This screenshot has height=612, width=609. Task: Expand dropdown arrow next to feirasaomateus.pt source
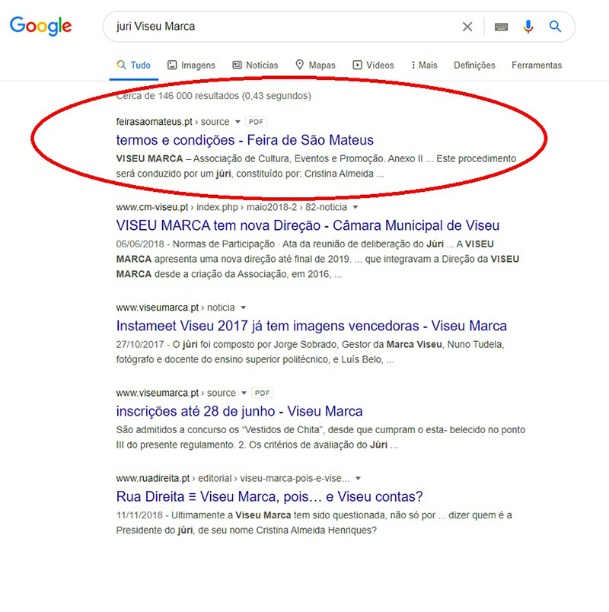238,122
